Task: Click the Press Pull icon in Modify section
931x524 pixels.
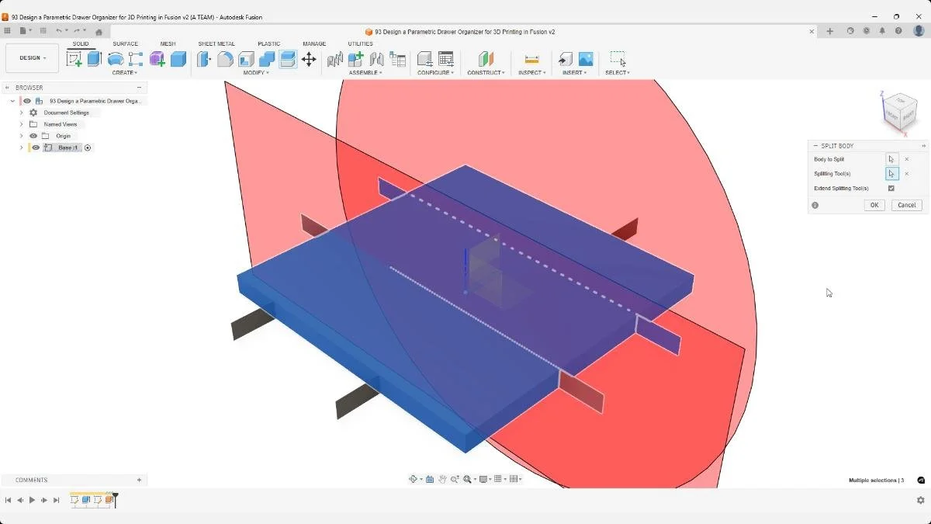Action: tap(203, 59)
